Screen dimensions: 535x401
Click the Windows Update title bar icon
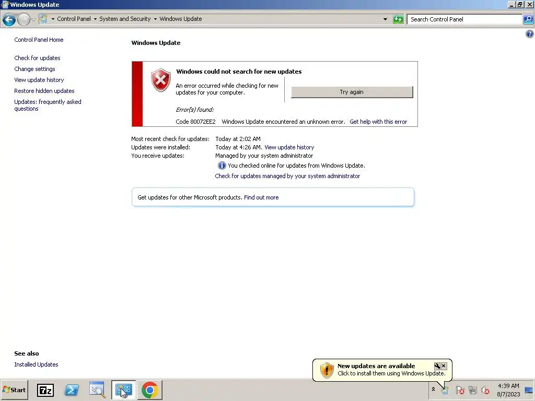point(5,4)
